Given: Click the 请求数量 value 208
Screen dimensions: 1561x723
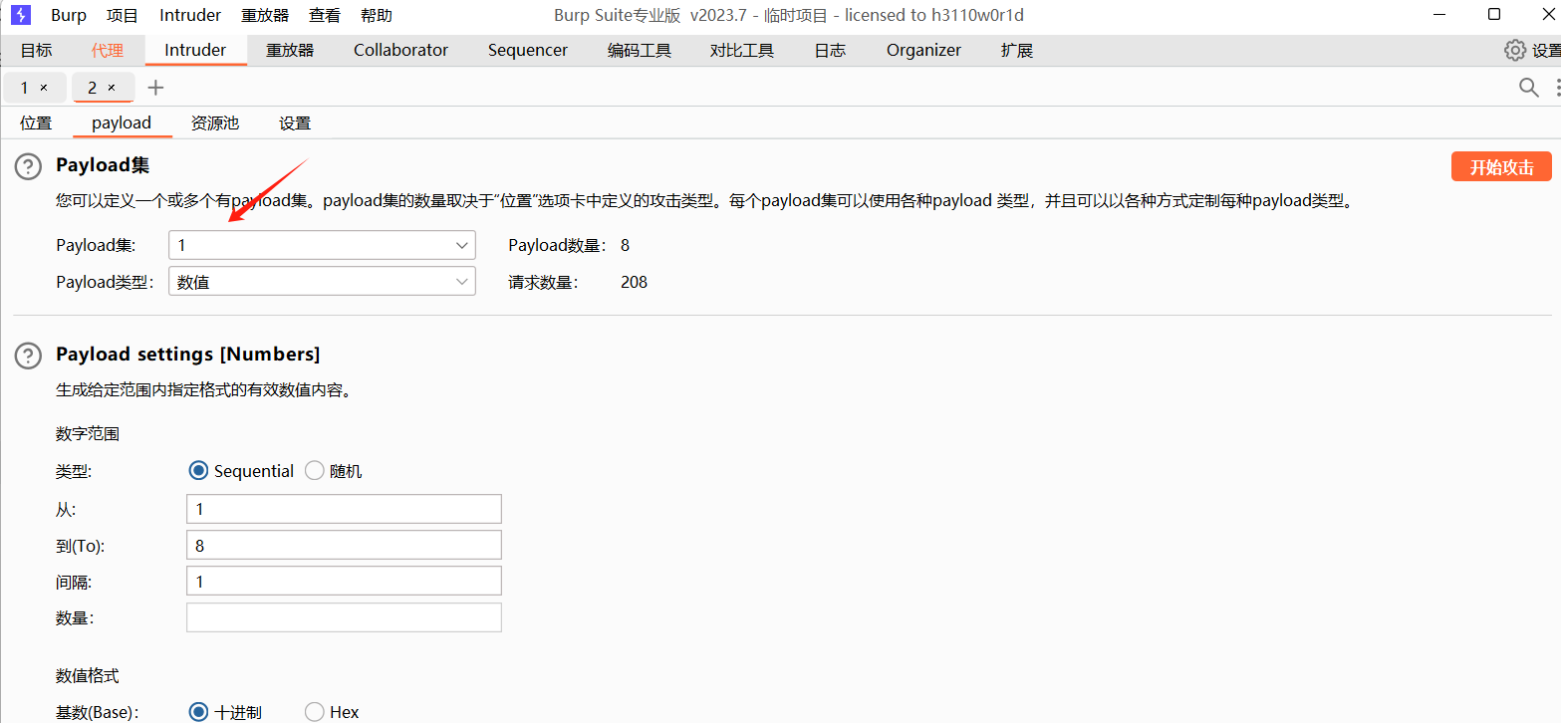Looking at the screenshot, I should click(x=634, y=283).
